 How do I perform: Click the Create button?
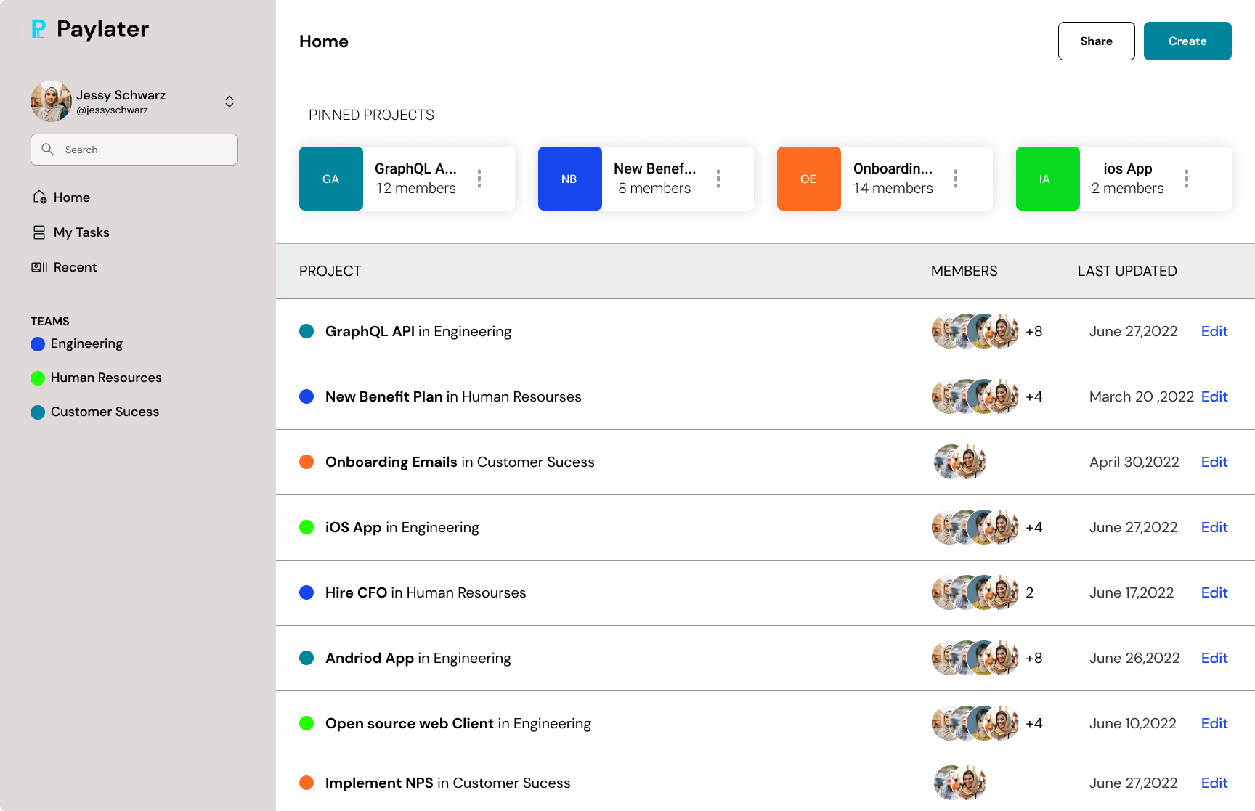[1187, 41]
